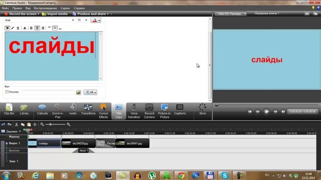The height and width of the screenshot is (180, 321).
Task: Click Import media button
Action: pyautogui.click(x=55, y=14)
